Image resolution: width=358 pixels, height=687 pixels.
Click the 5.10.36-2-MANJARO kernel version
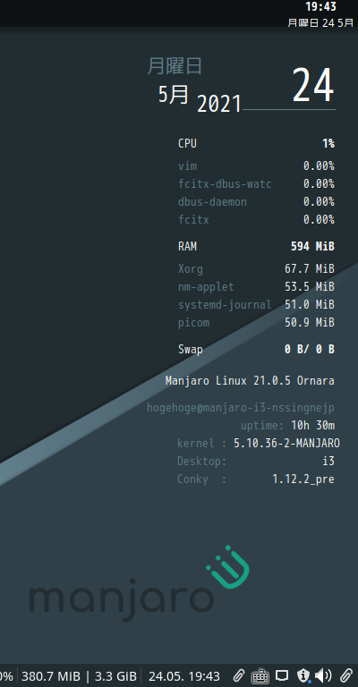point(286,444)
